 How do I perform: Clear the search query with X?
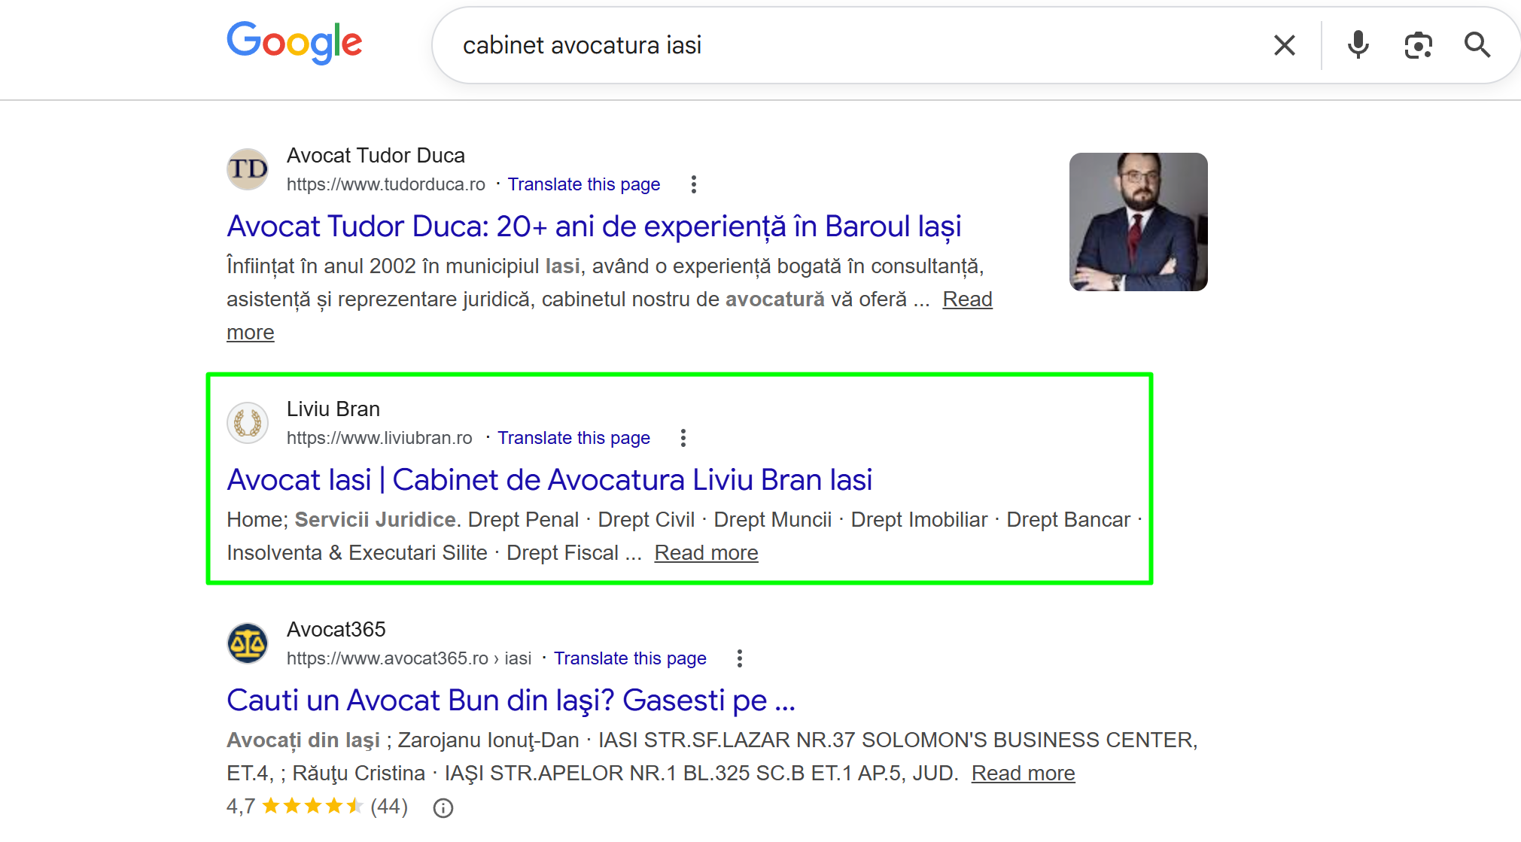tap(1285, 45)
